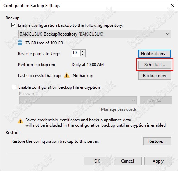The height and width of the screenshot is (171, 178).
Task: Click the Add password button
Action: tap(156, 101)
